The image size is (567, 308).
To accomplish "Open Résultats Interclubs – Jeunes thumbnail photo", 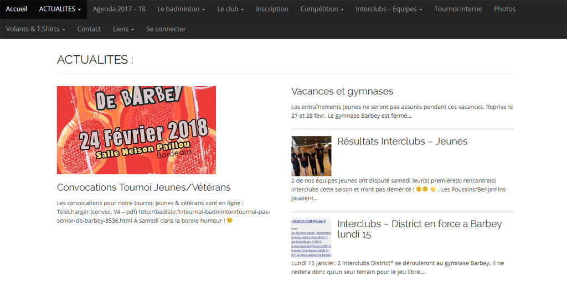I will [311, 156].
